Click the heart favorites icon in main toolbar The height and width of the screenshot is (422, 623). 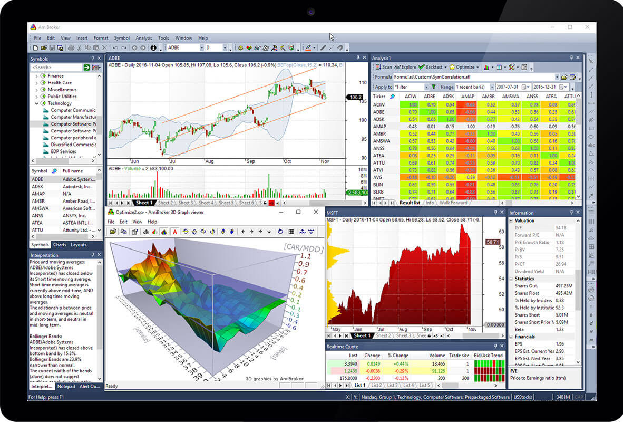(249, 47)
